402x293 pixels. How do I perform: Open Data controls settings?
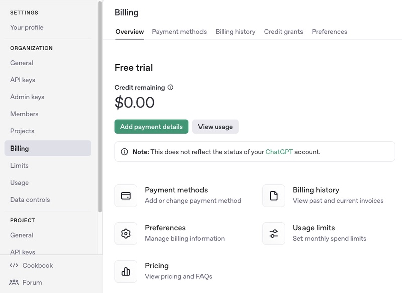coord(30,200)
